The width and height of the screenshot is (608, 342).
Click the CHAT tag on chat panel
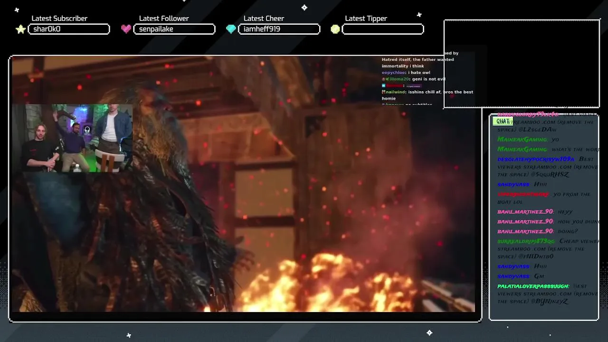(503, 122)
